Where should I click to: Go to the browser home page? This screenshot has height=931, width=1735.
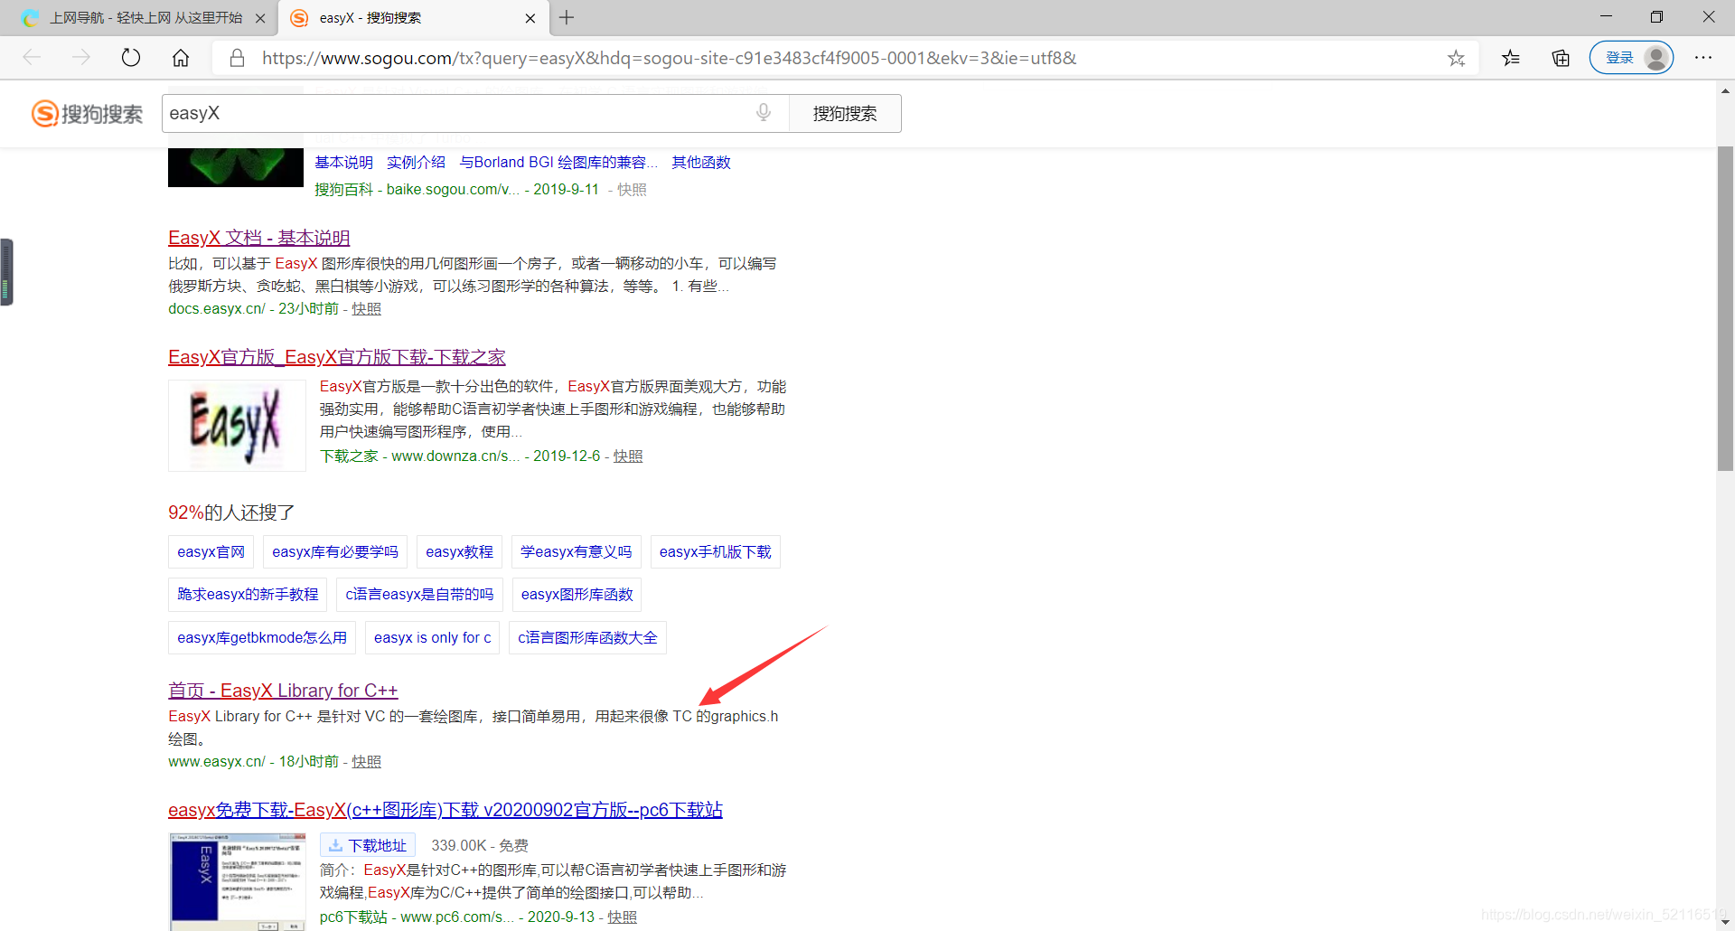181,58
